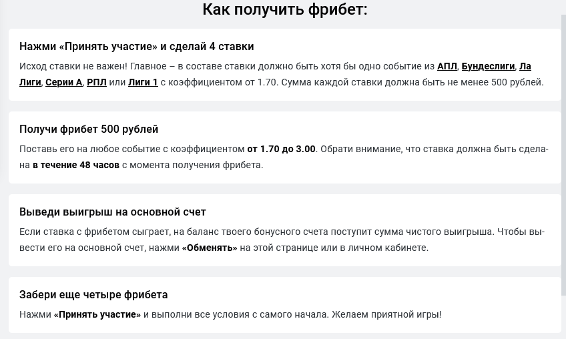Click the bold 'в течение 48 часов' text

coord(76,165)
